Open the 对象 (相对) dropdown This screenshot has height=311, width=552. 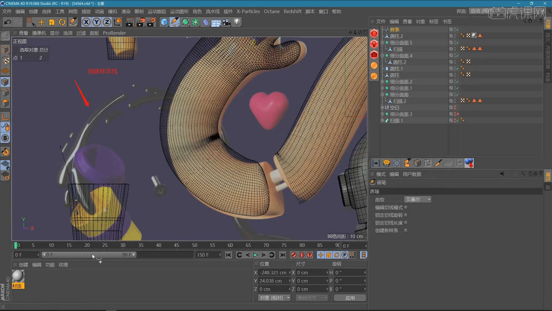coord(274,298)
